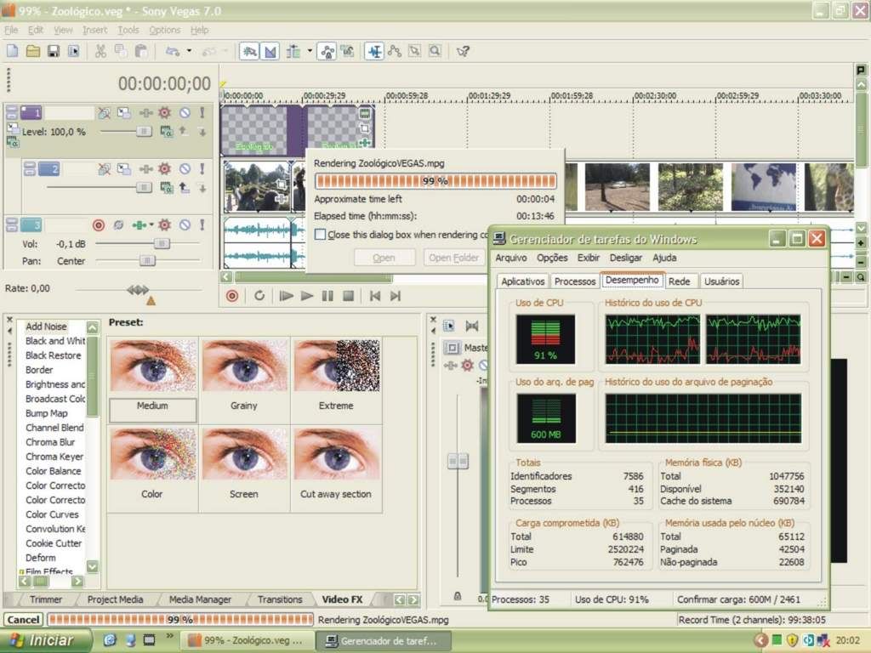The image size is (871, 653).
Task: Click the Iniciar start button
Action: coord(41,639)
